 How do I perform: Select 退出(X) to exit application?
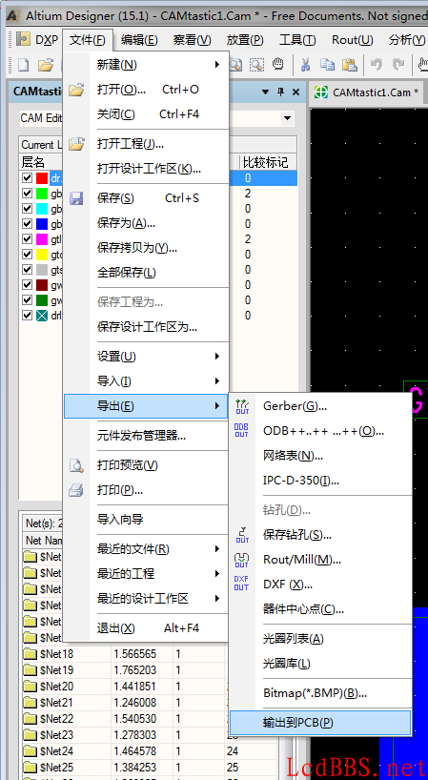(146, 628)
